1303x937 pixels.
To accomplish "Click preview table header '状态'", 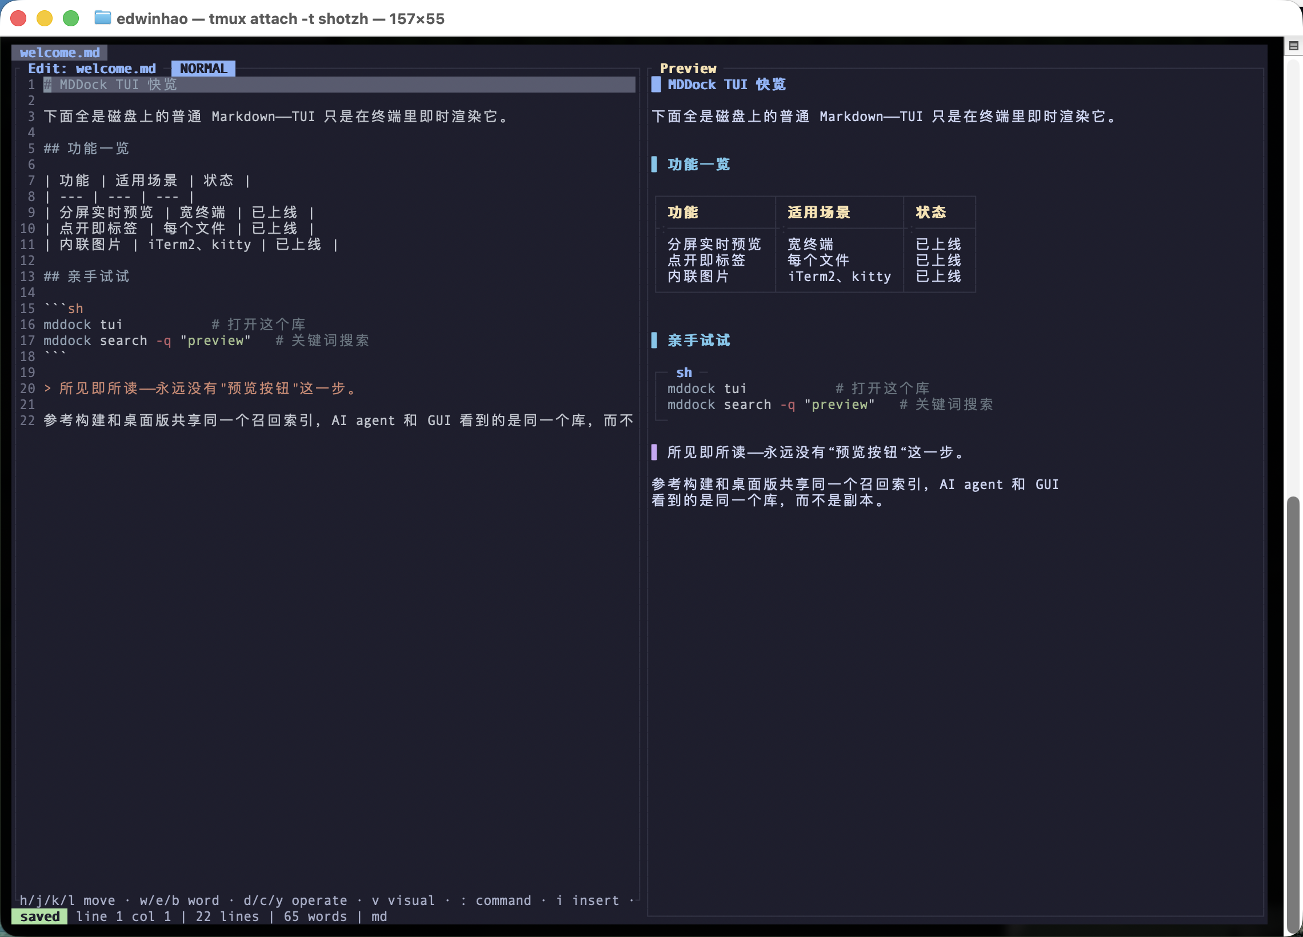I will (931, 213).
